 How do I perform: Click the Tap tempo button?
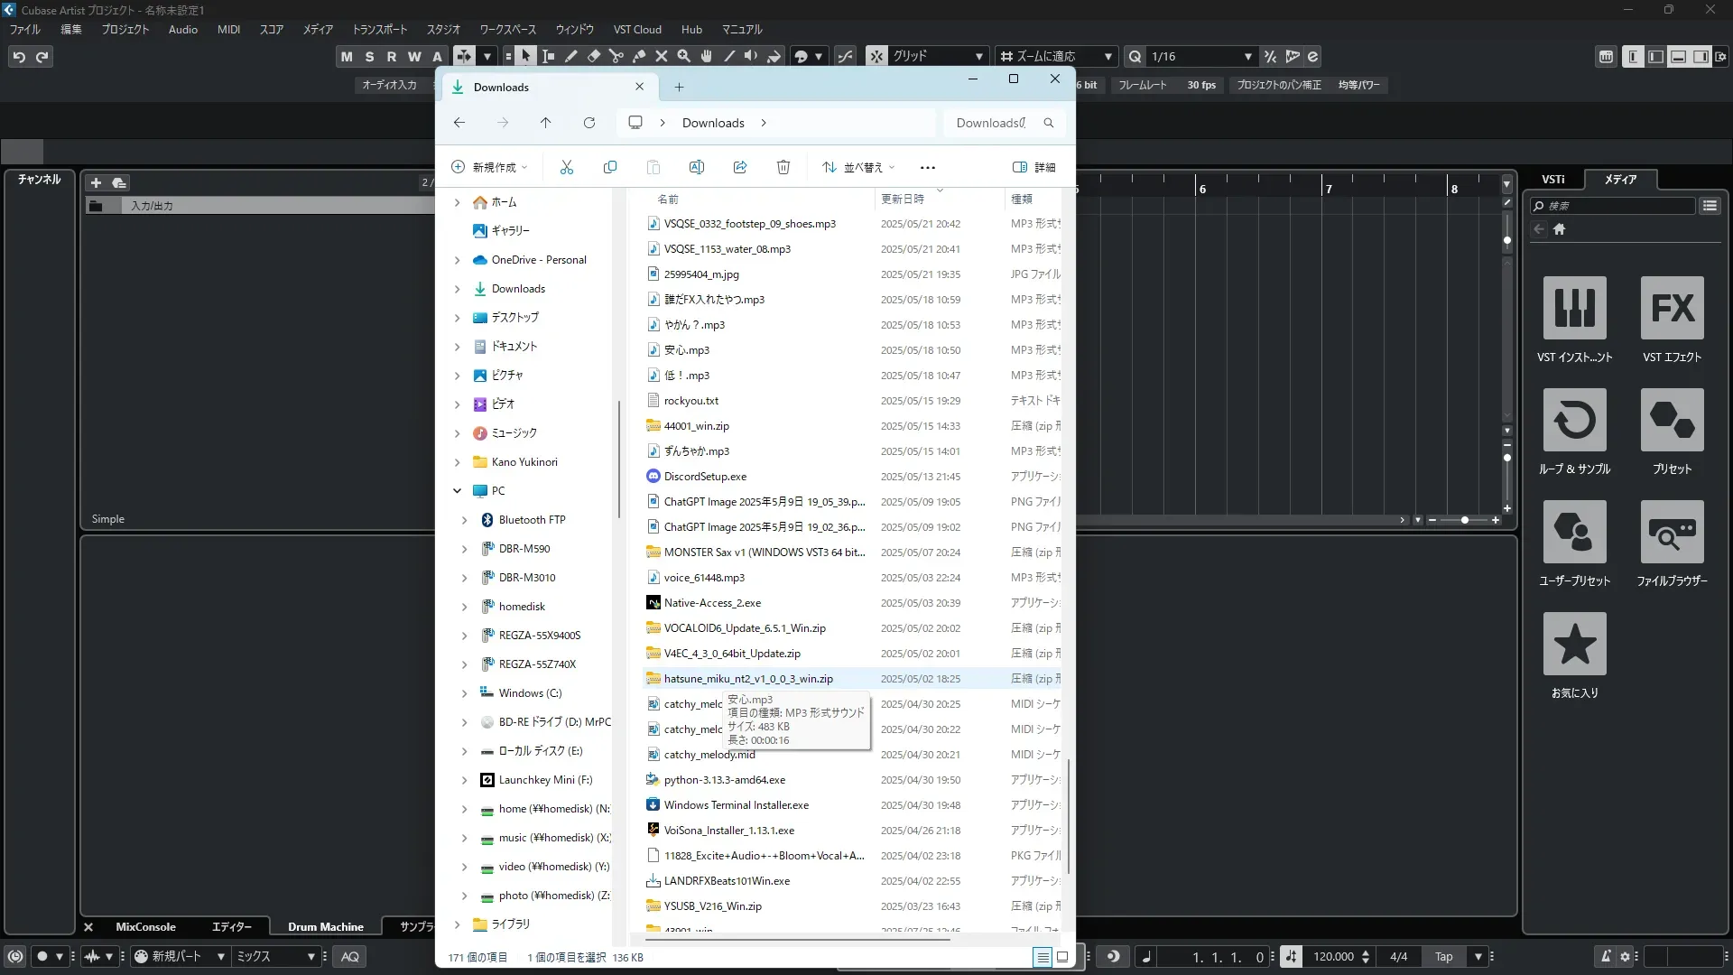tap(1443, 956)
